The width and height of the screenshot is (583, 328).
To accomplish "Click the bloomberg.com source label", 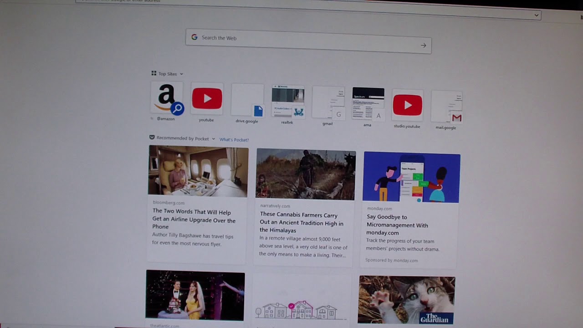I will (169, 203).
